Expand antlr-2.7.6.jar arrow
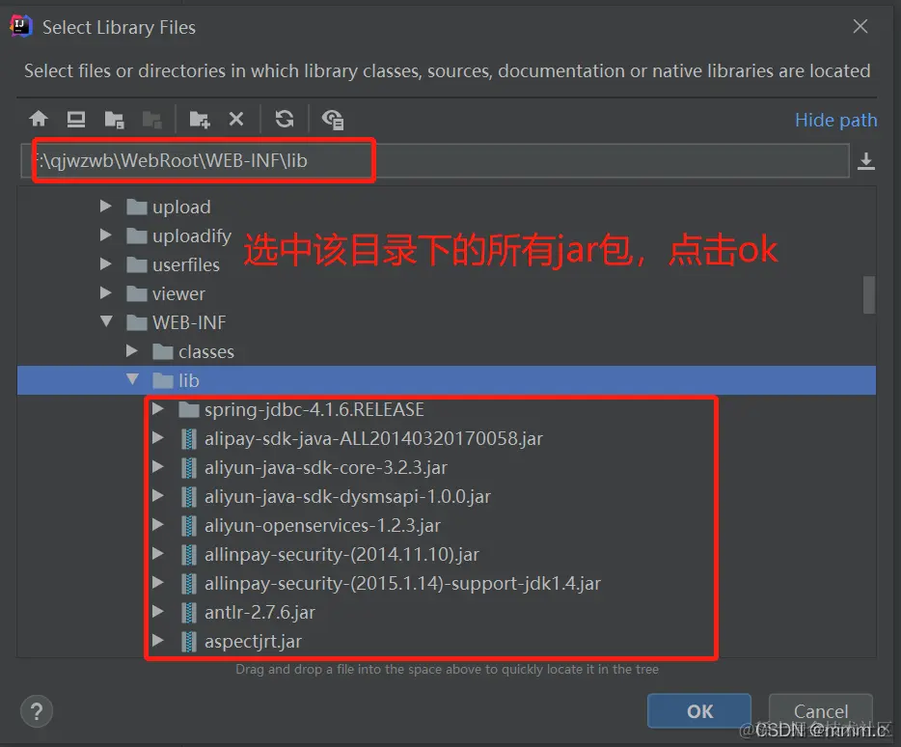The height and width of the screenshot is (747, 901). point(158,611)
